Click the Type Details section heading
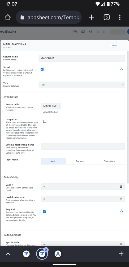This screenshot has height=267, width=129. click(11, 97)
